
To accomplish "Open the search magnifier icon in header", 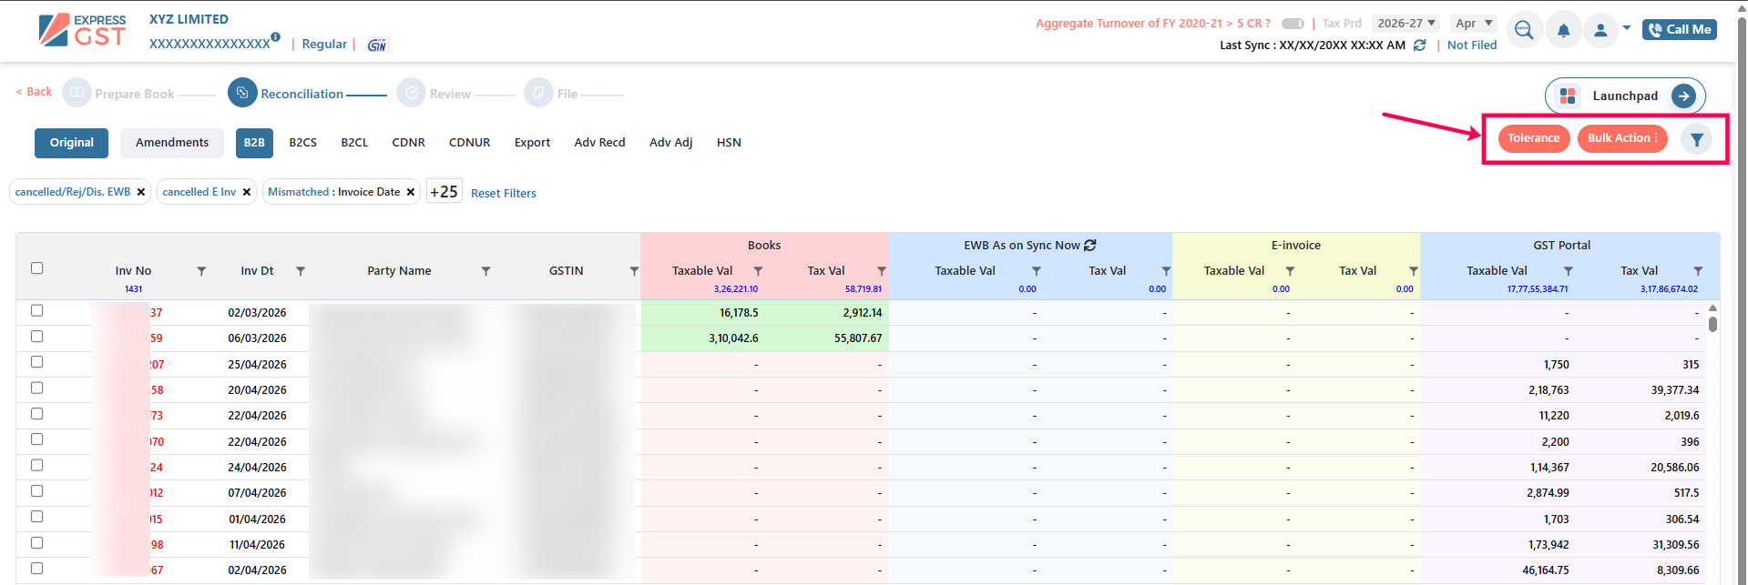I will 1524,30.
